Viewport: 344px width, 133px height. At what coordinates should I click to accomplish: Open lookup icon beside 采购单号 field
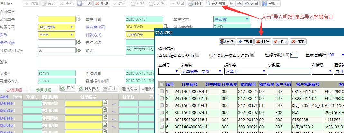click(79, 19)
